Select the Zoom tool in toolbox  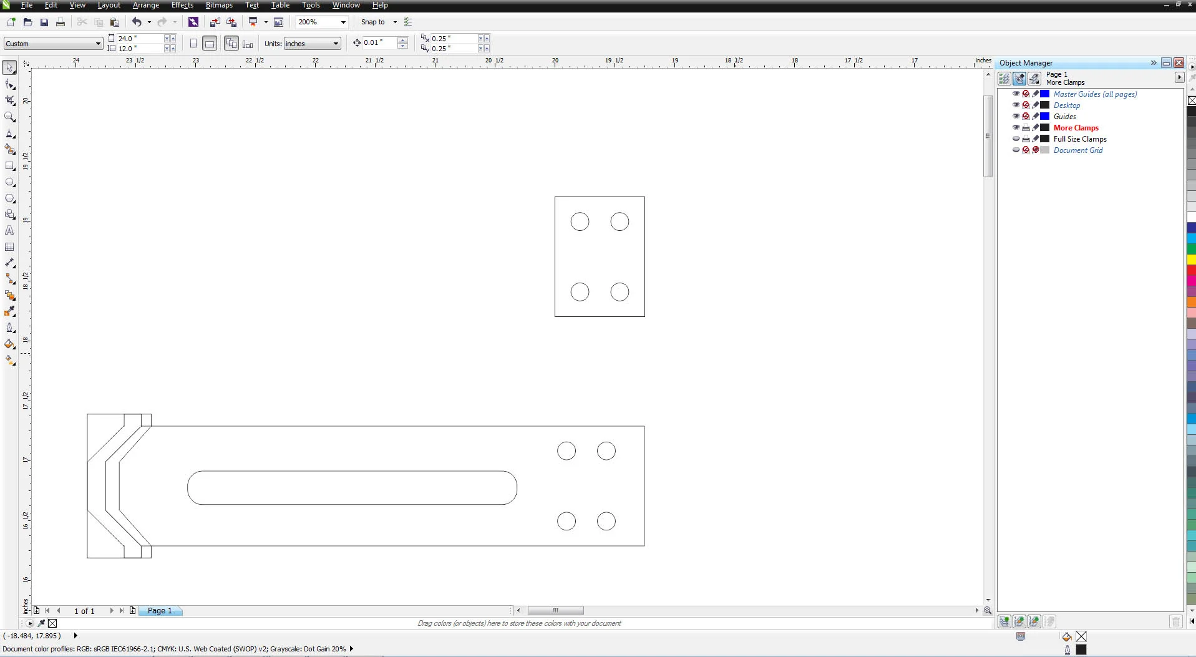[10, 117]
